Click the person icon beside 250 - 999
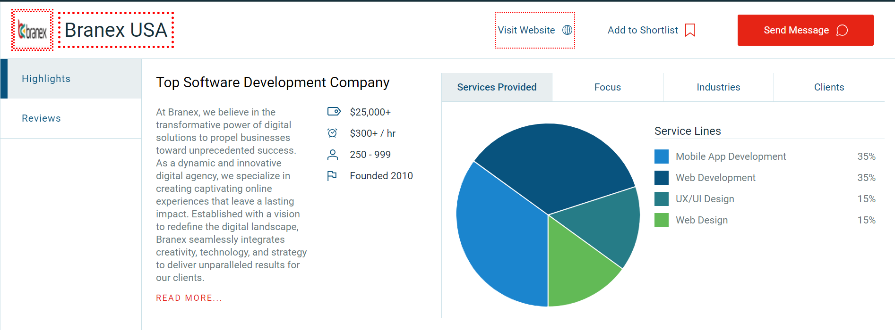 coord(333,154)
